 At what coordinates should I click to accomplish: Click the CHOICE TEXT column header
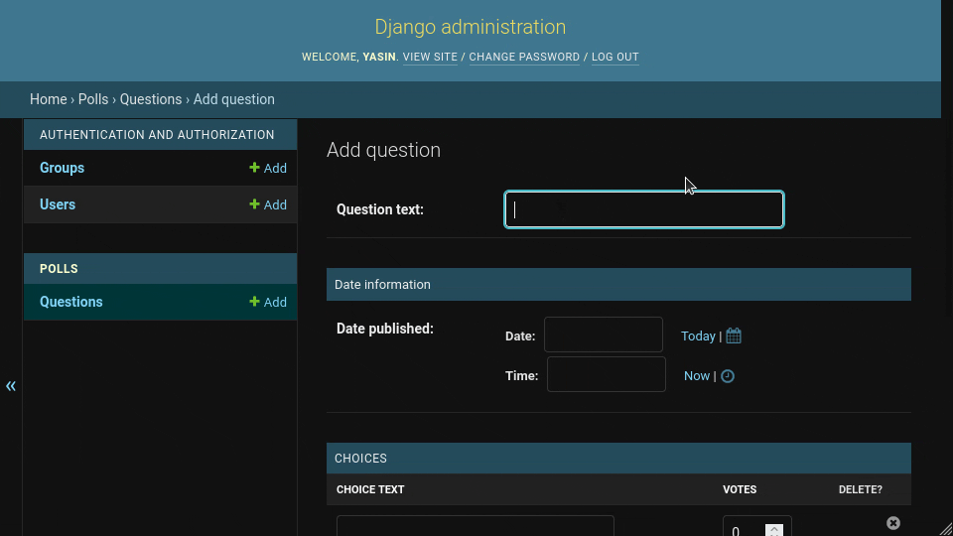click(370, 489)
